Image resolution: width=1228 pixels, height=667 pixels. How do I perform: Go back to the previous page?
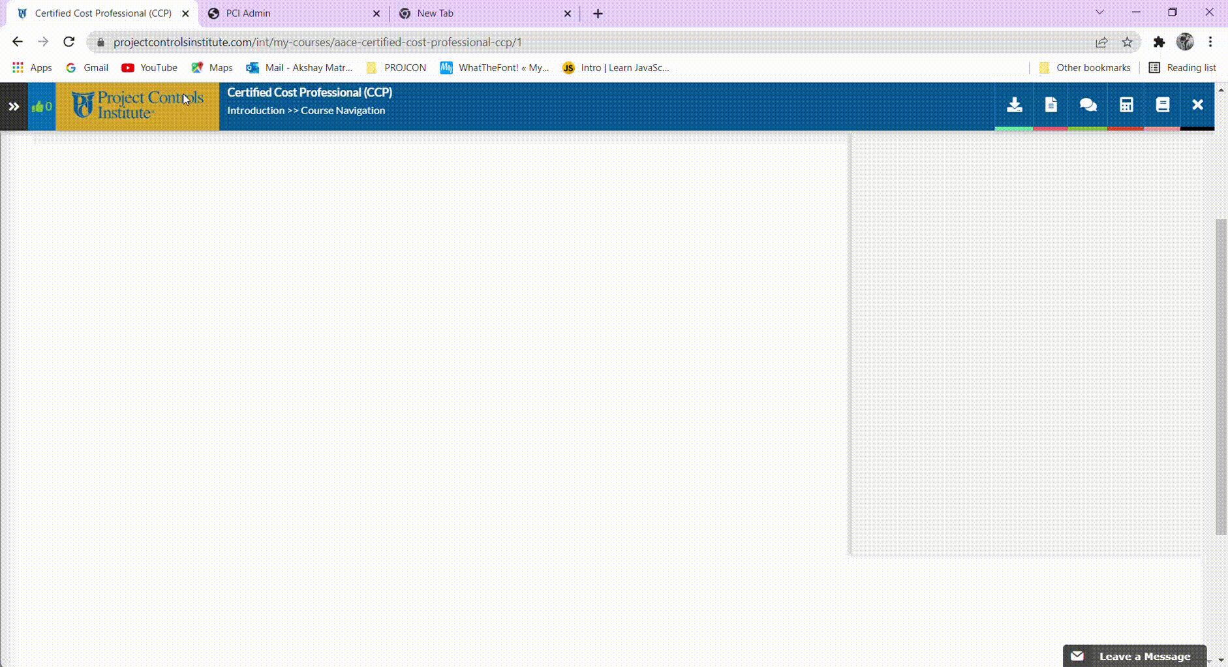pos(18,42)
